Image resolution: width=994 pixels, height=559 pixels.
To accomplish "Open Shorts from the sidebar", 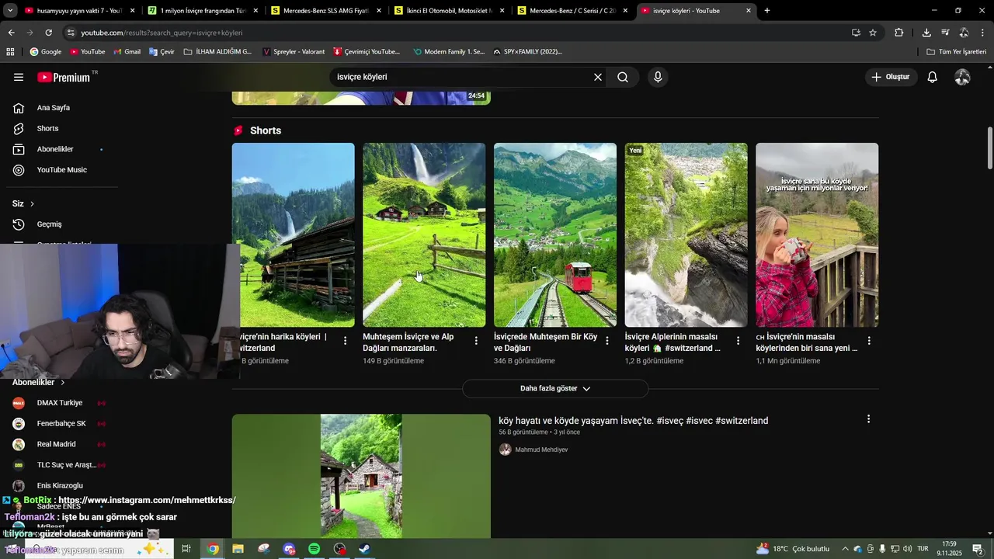I will click(x=47, y=128).
